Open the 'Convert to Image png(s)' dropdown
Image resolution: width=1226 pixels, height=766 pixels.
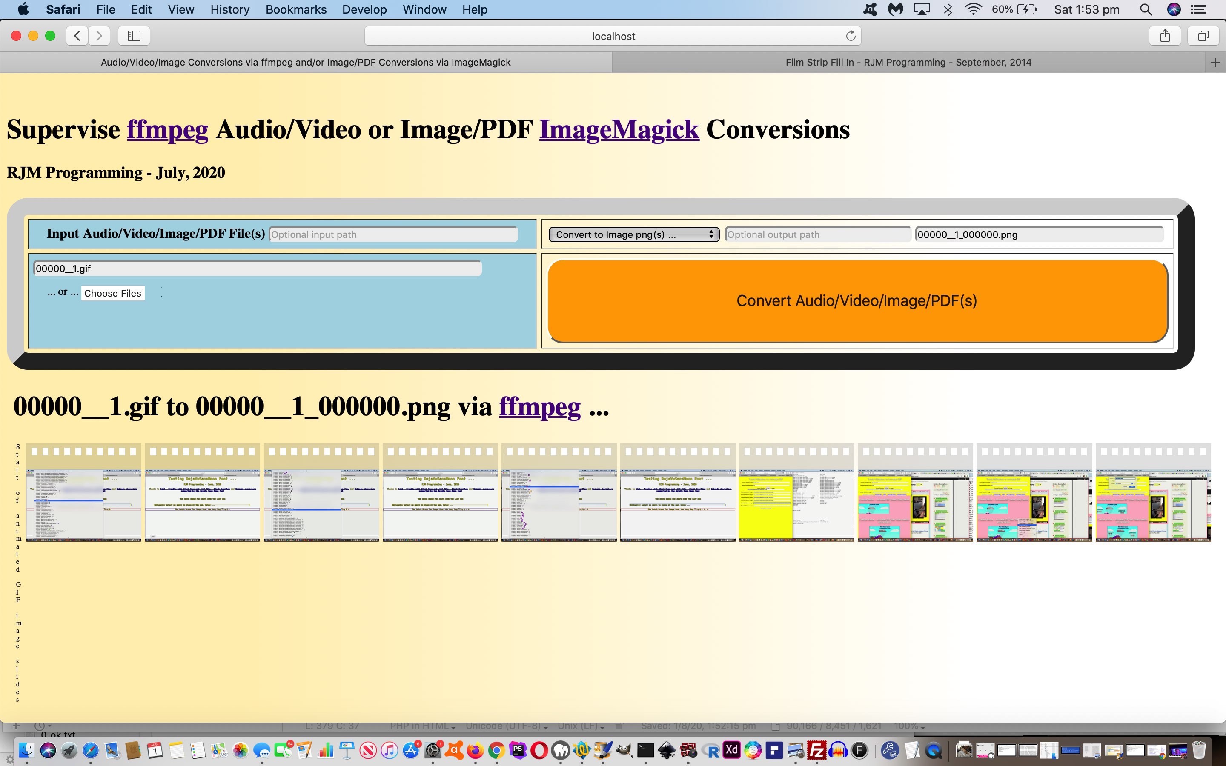tap(634, 234)
